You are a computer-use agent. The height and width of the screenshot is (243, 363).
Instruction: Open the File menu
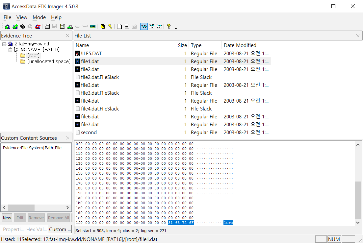click(7, 17)
